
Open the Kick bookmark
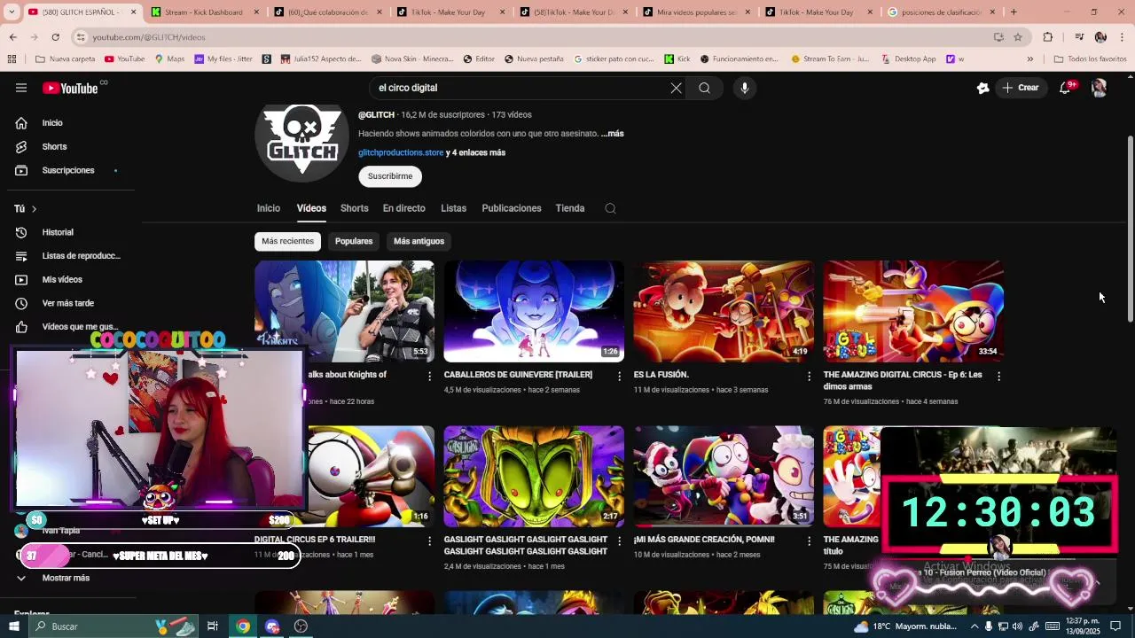[x=677, y=59]
